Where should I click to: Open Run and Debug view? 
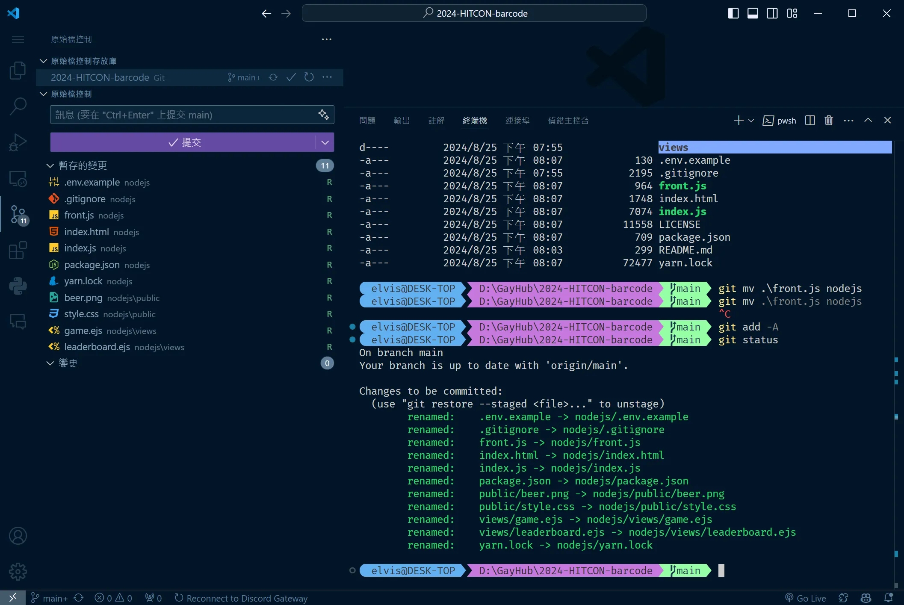pos(18,142)
